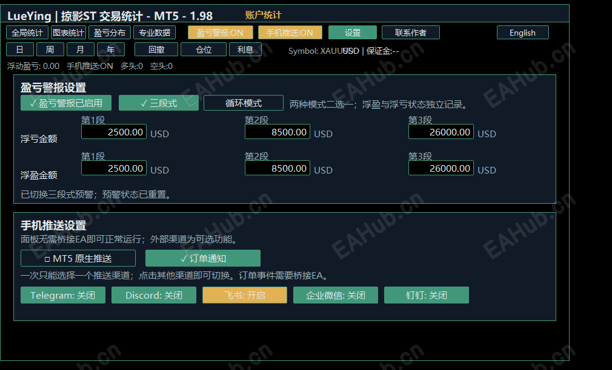
Task: Open the 全局统计 tab
Action: (27, 33)
